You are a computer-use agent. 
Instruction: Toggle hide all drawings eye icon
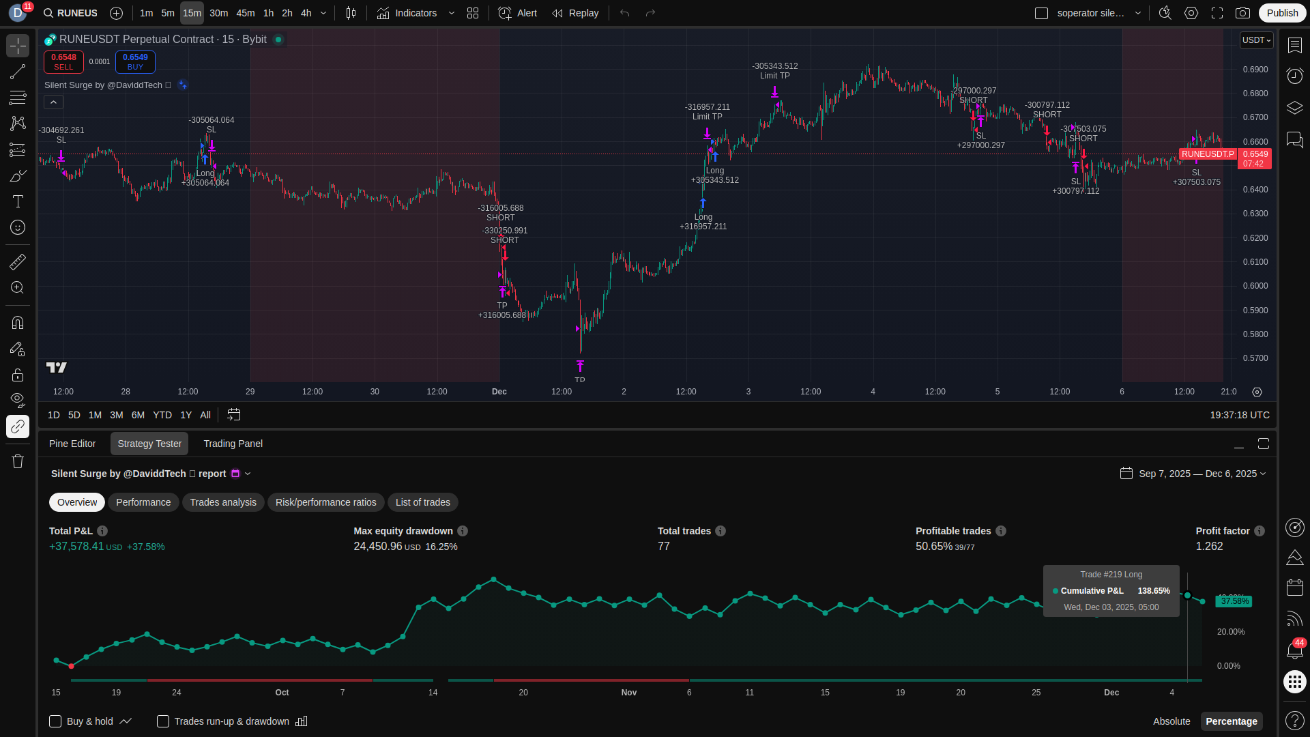(x=18, y=399)
